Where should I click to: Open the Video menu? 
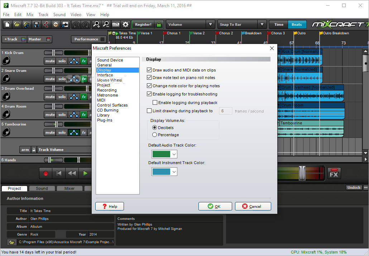click(x=76, y=15)
